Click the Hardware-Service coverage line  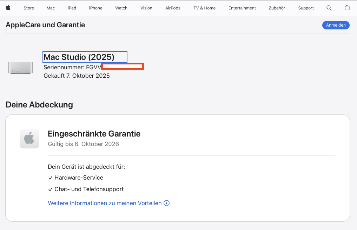pyautogui.click(x=75, y=177)
